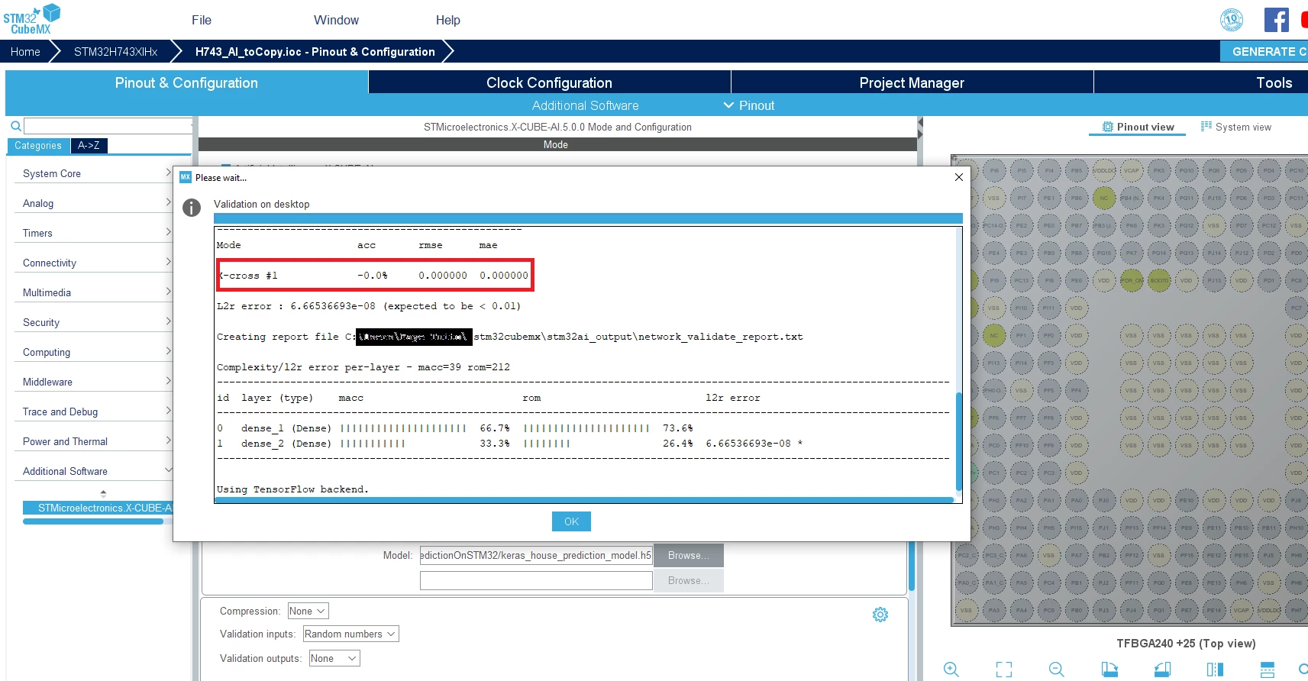The height and width of the screenshot is (681, 1308).
Task: Rotate the chip view counter-clockwise
Action: pyautogui.click(x=1162, y=670)
